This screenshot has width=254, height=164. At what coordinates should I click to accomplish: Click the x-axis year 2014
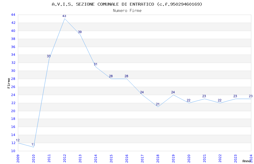96,159
